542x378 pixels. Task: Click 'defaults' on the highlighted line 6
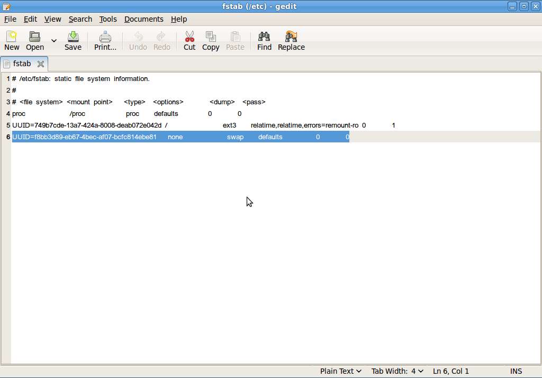click(270, 137)
